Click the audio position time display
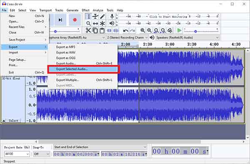Image resolution: width=250 pixels, height=164 pixels. 180,151
